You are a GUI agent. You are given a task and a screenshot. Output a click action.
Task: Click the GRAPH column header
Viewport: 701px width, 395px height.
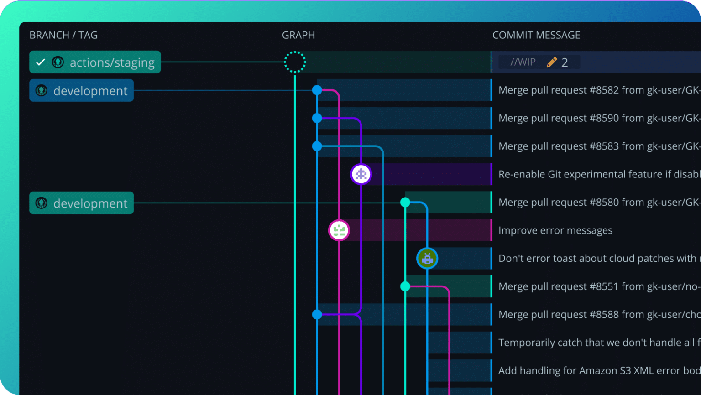[x=298, y=35]
